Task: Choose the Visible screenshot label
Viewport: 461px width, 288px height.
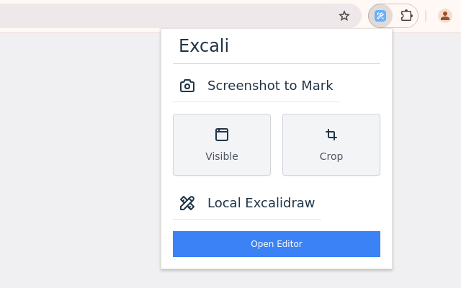Action: click(x=222, y=156)
